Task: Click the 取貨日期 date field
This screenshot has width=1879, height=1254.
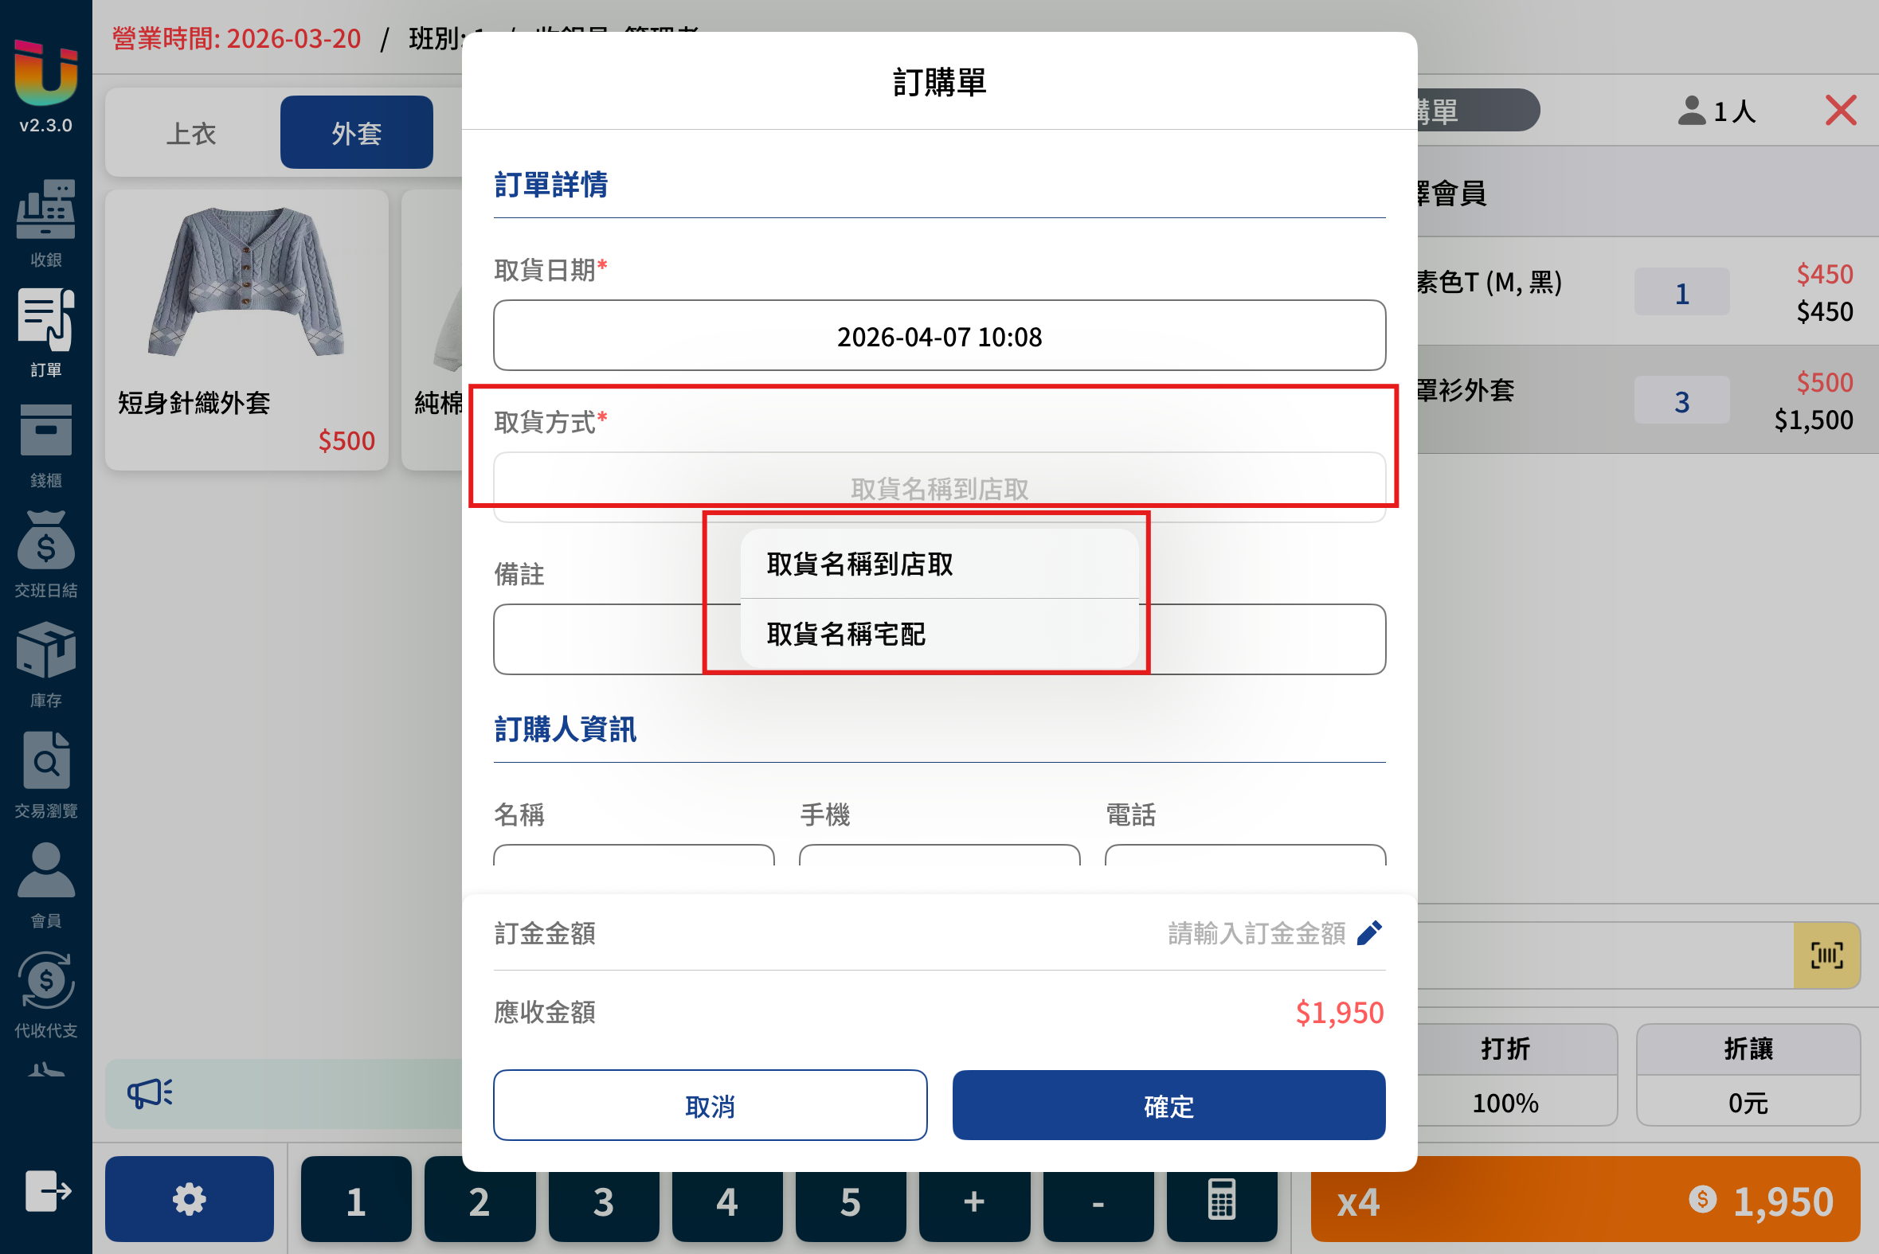Action: click(x=939, y=336)
